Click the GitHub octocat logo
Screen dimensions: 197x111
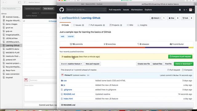coord(62,10)
